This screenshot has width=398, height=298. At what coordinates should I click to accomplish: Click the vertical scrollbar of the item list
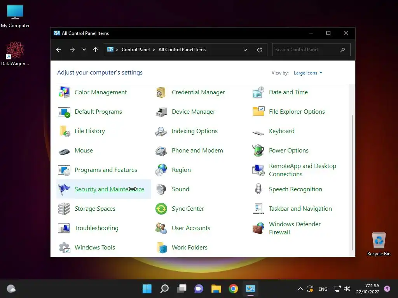click(352, 182)
